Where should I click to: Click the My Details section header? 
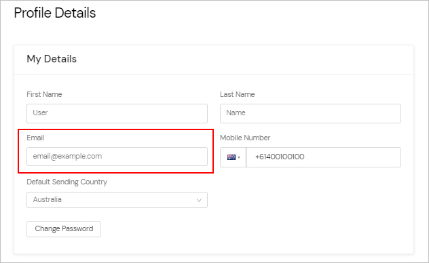(x=52, y=59)
